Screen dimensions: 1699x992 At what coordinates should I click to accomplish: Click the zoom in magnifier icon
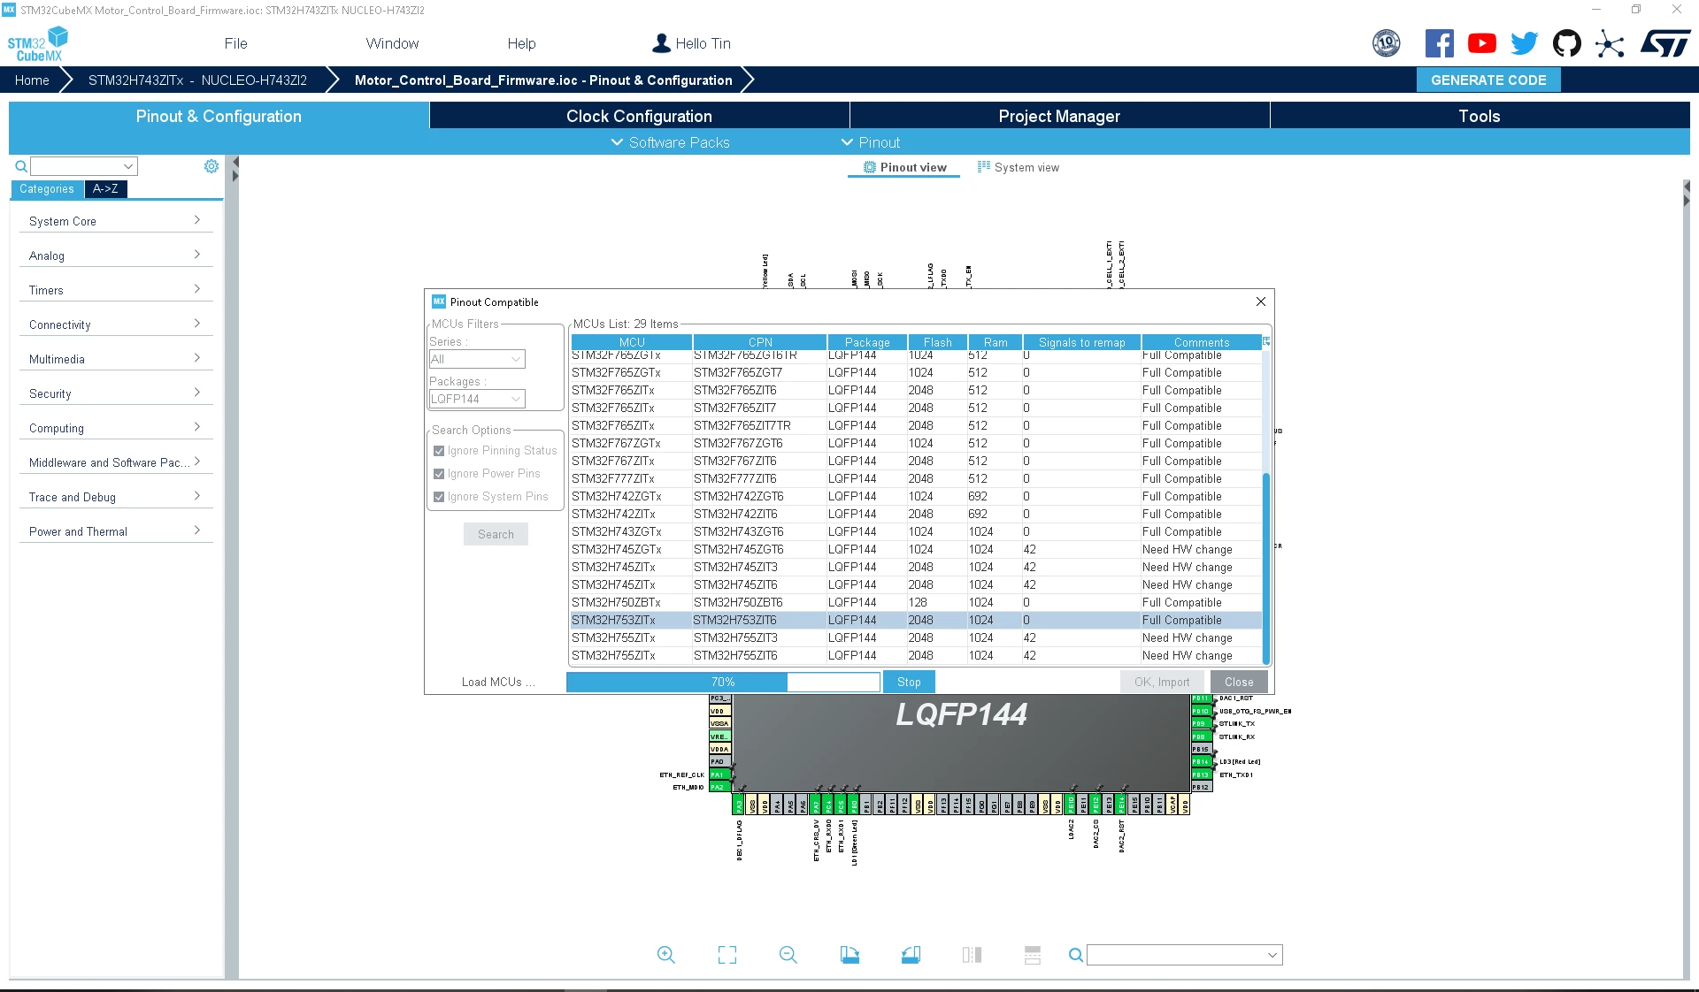665,955
